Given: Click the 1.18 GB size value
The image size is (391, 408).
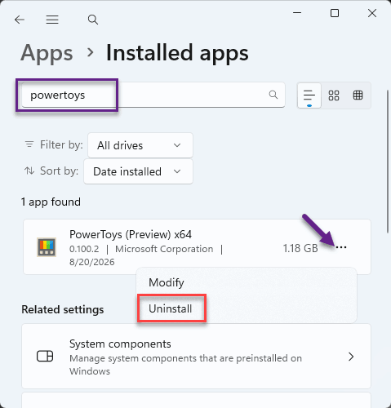Looking at the screenshot, I should 300,248.
